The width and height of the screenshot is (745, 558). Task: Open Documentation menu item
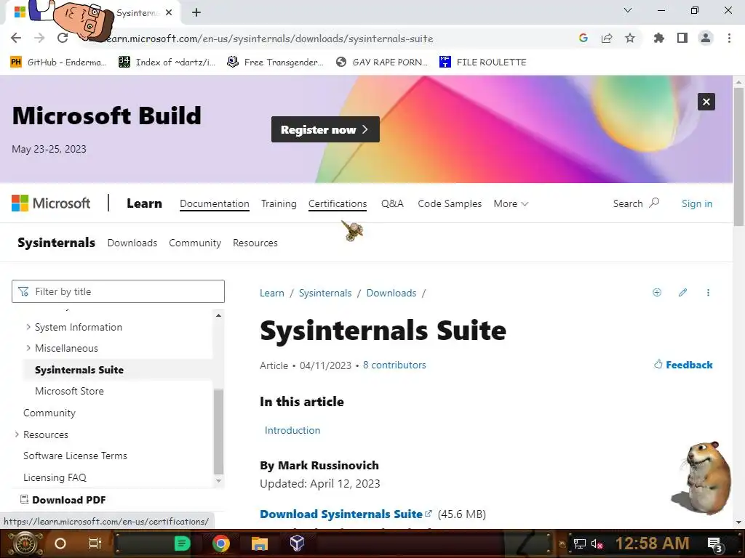[x=215, y=203]
